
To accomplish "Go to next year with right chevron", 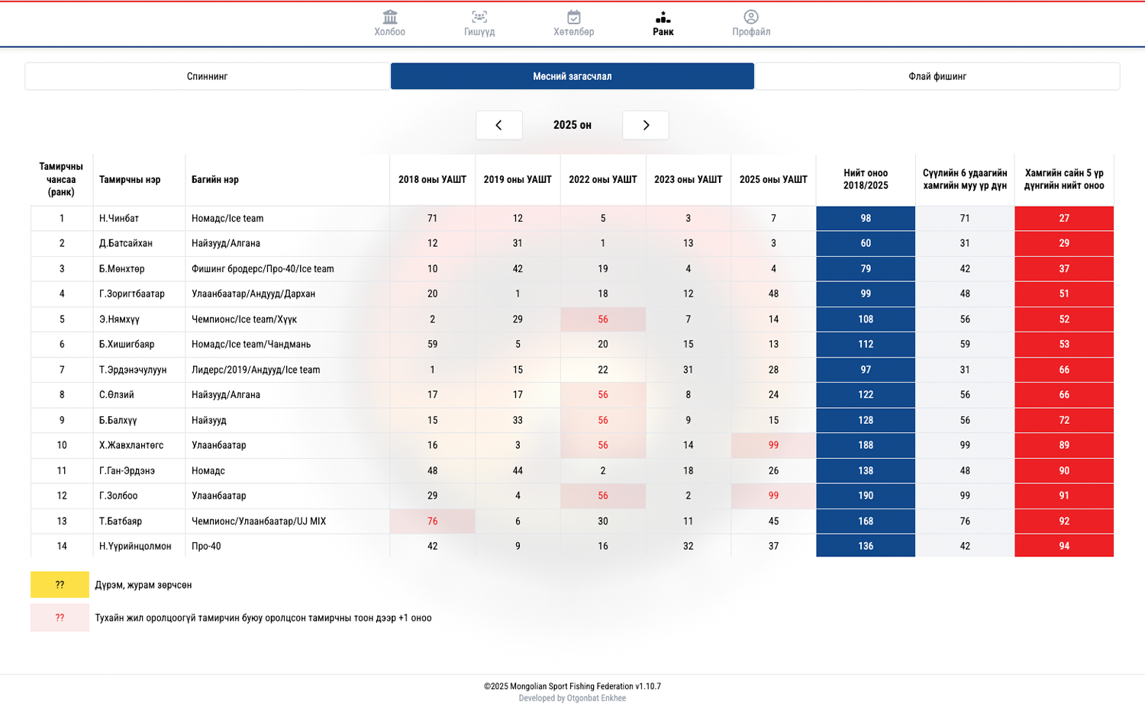I will point(646,125).
